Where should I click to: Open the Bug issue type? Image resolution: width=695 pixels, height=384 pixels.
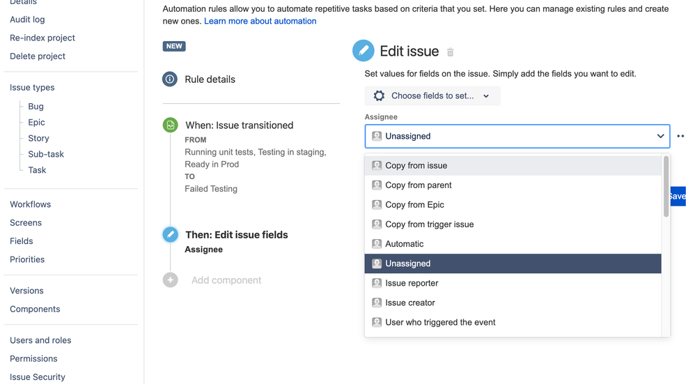[x=36, y=107]
